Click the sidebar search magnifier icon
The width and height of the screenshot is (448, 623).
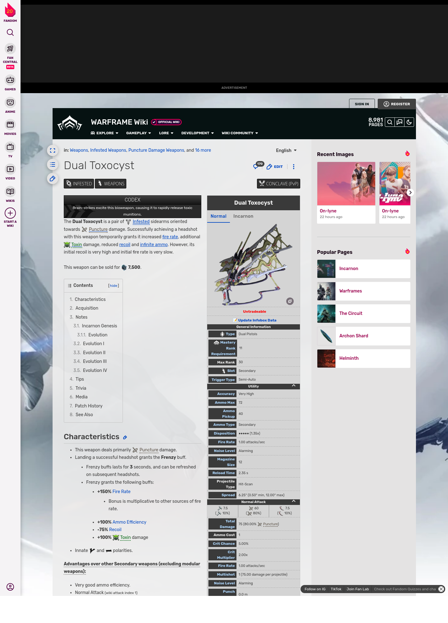(10, 32)
